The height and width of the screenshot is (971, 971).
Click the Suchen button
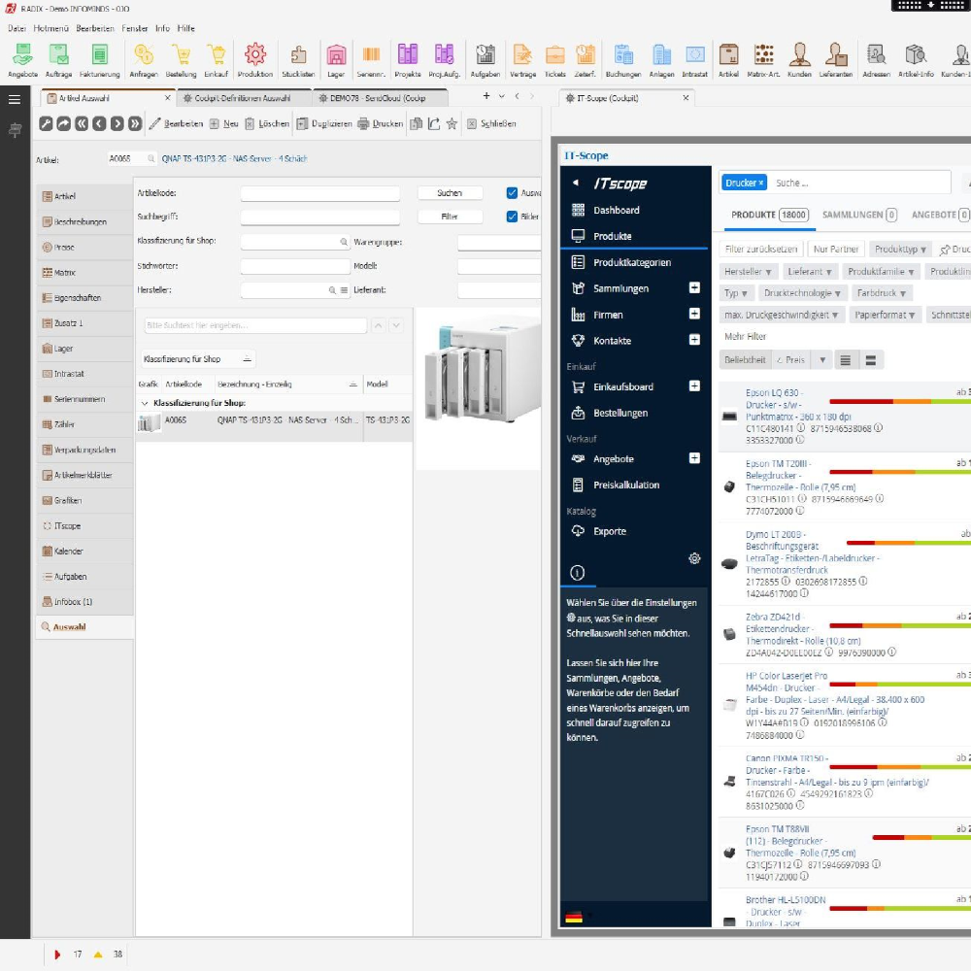click(450, 192)
